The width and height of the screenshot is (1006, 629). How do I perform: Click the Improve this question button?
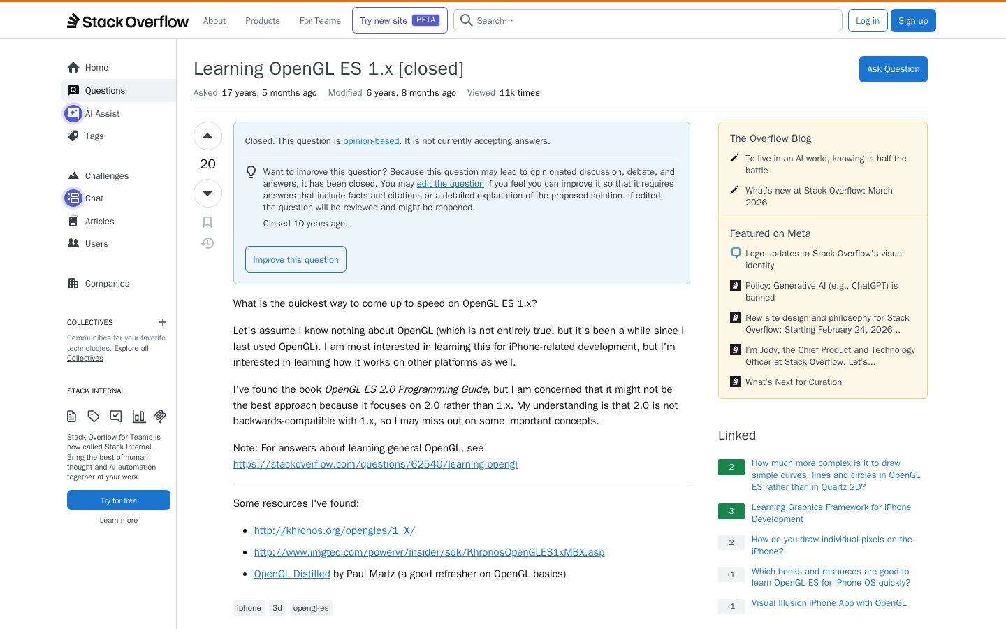(x=296, y=259)
